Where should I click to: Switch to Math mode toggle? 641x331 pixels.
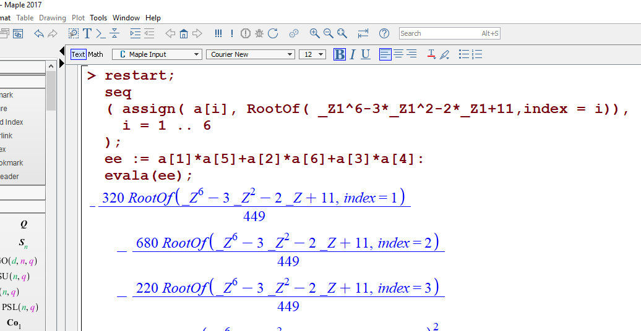96,54
